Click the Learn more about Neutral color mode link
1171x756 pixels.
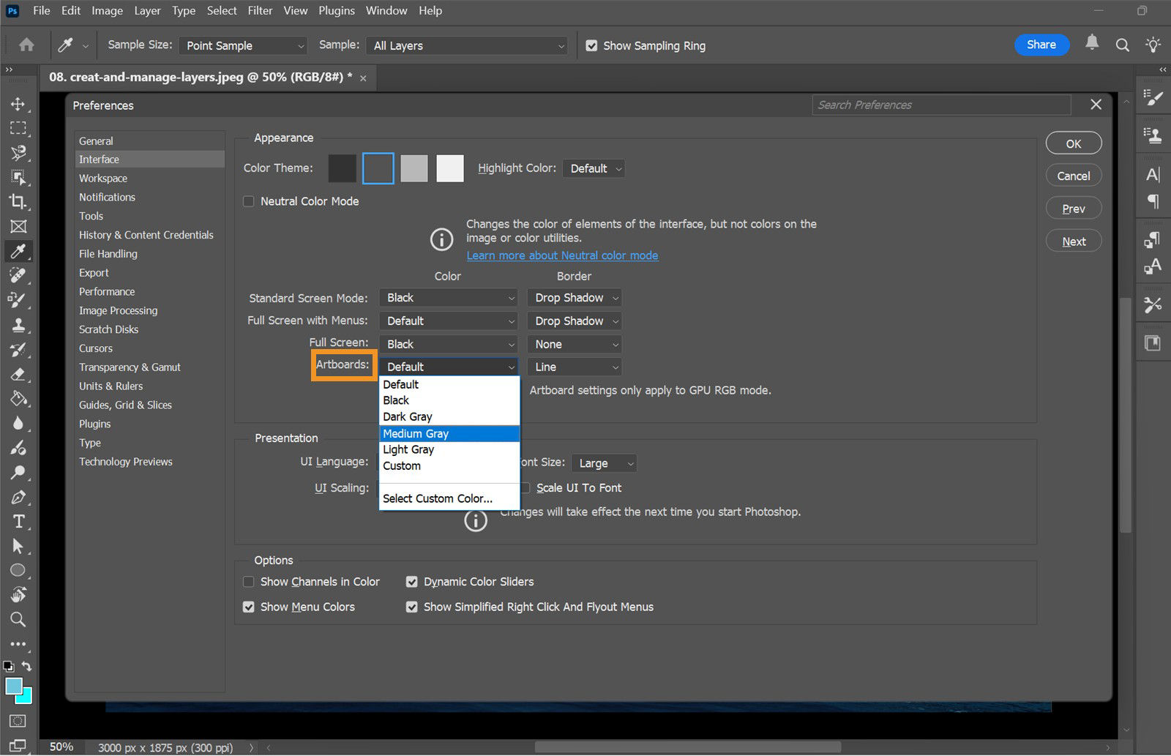click(562, 255)
